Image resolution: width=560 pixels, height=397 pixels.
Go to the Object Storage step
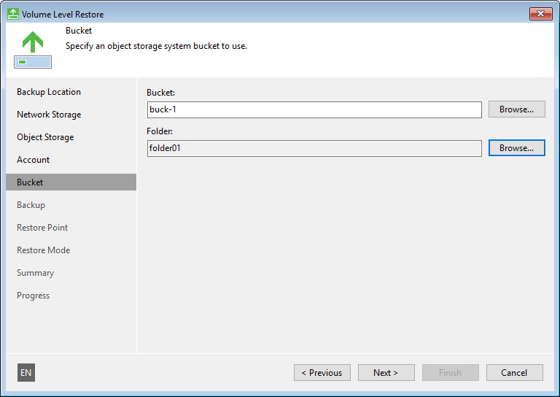pyautogui.click(x=45, y=137)
